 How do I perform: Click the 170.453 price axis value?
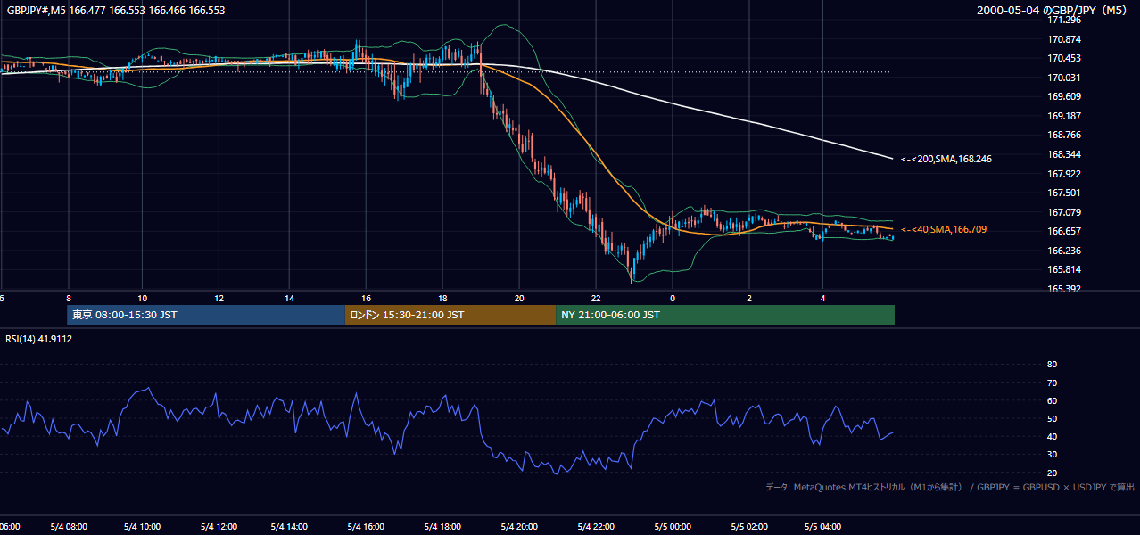click(1064, 58)
